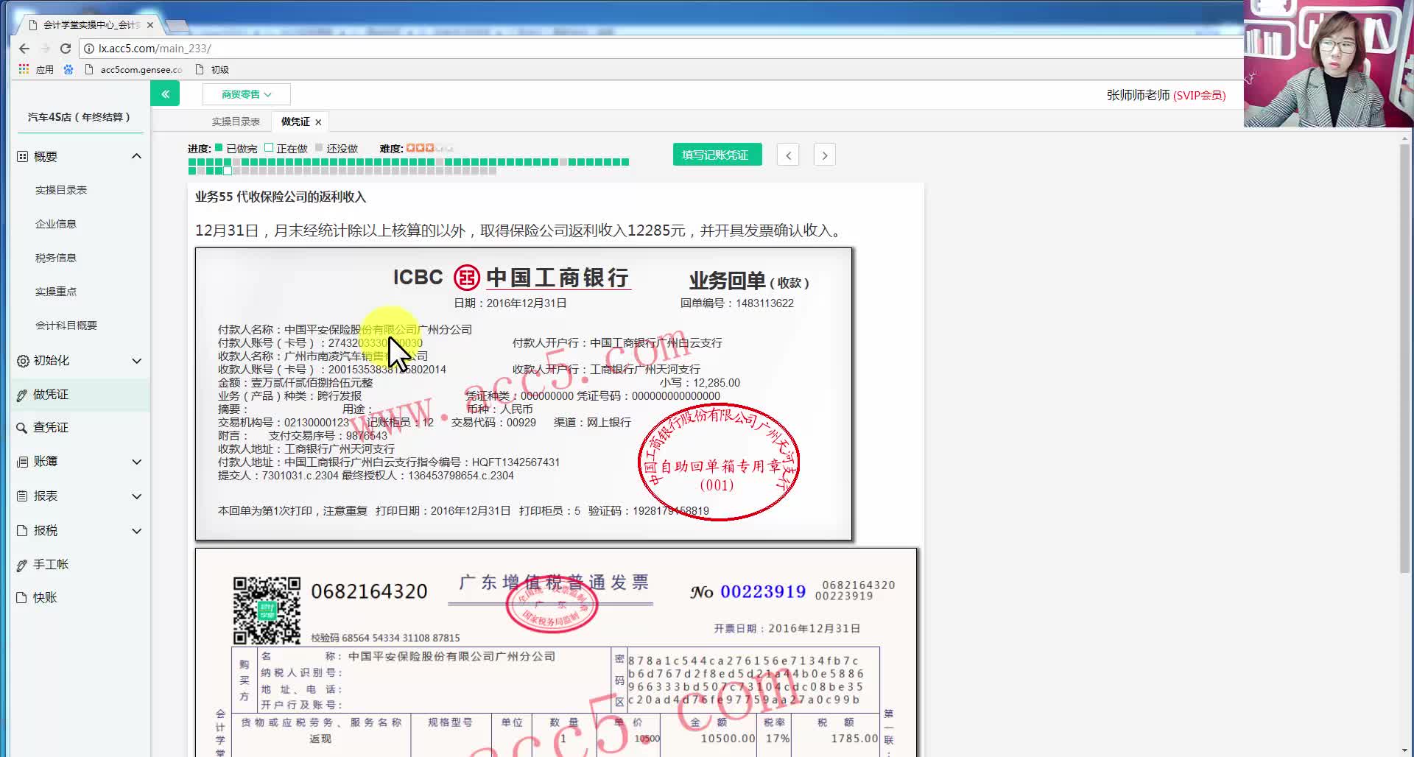
Task: Collapse the sidebar with the double-chevron button
Action: coord(165,94)
